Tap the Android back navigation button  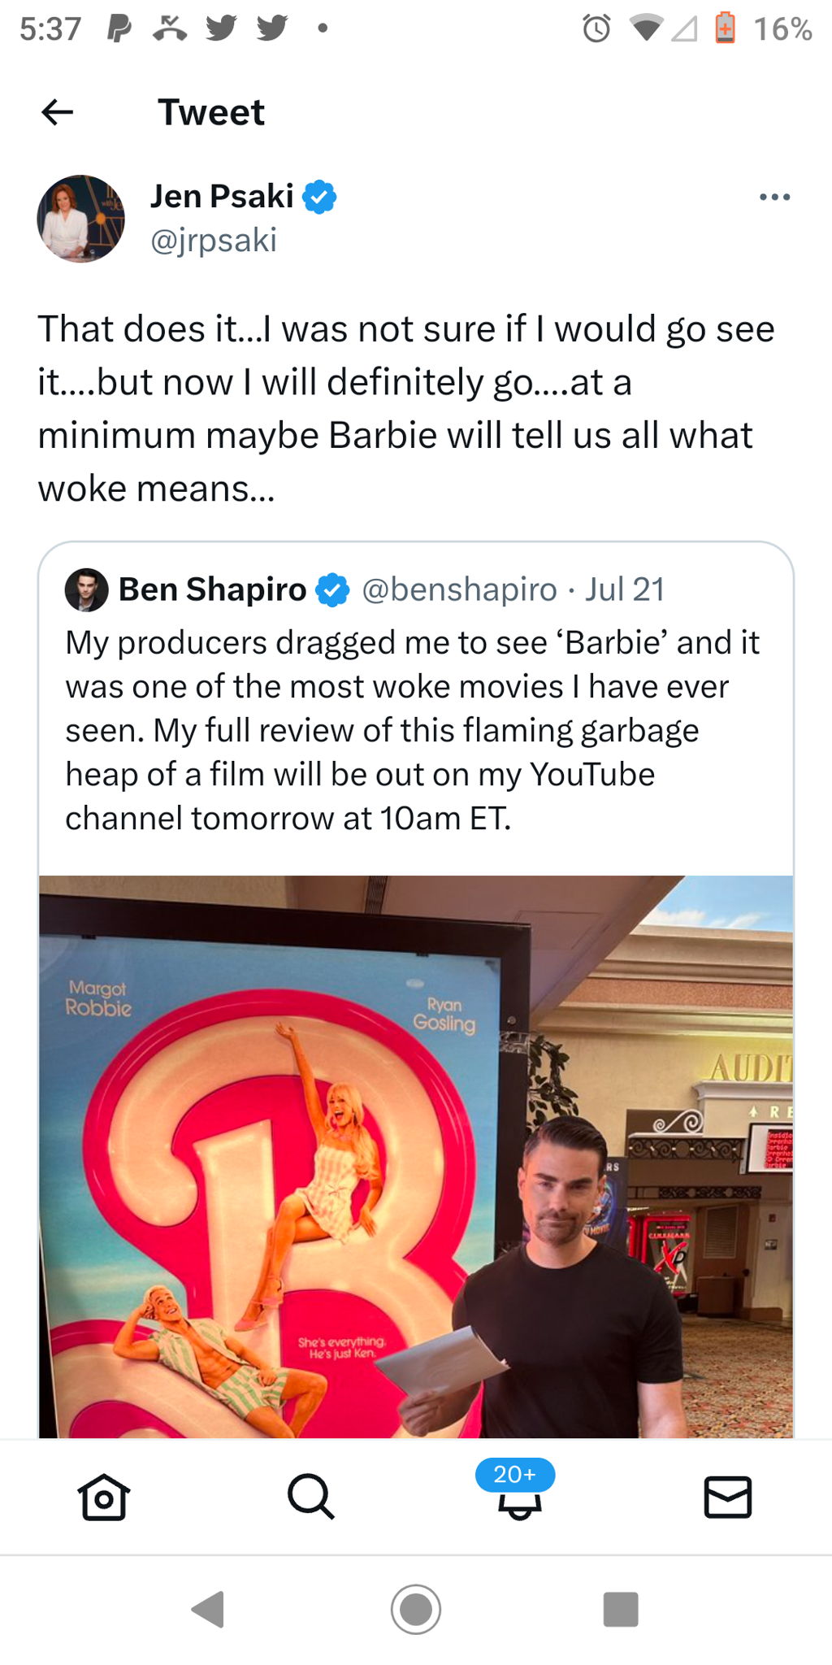tap(208, 1609)
